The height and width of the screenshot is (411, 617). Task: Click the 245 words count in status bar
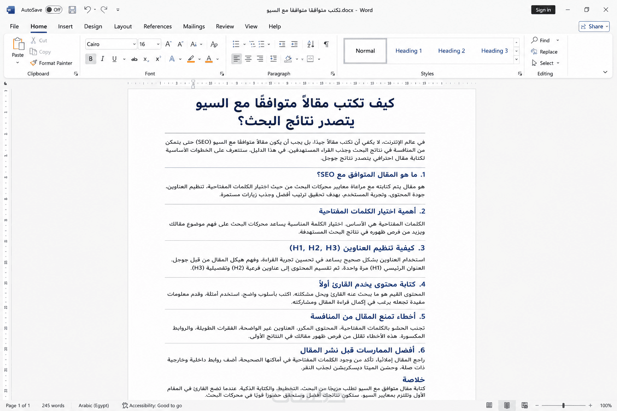(x=53, y=405)
